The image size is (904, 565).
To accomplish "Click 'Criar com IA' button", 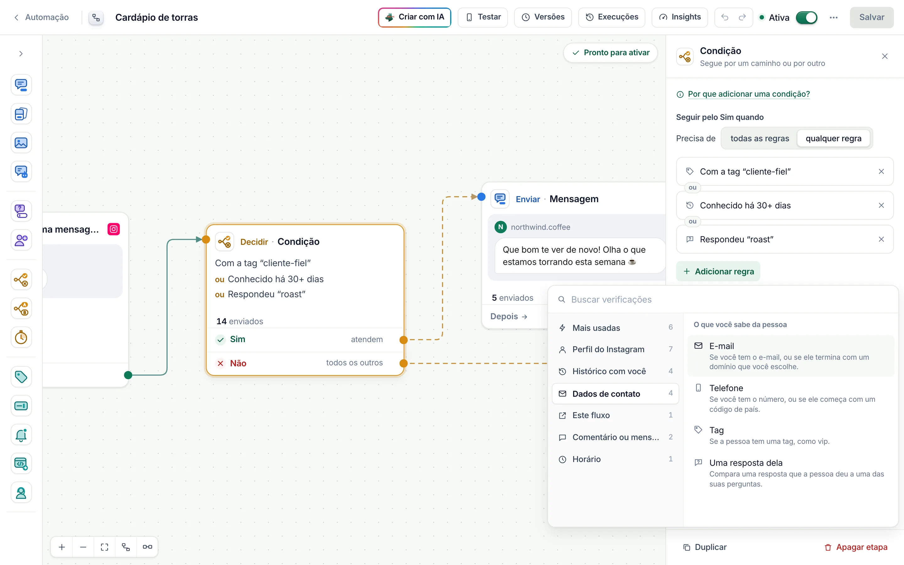I will pyautogui.click(x=415, y=17).
